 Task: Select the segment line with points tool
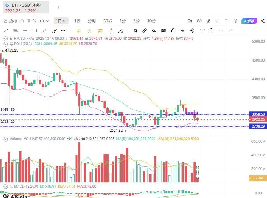pos(44,31)
